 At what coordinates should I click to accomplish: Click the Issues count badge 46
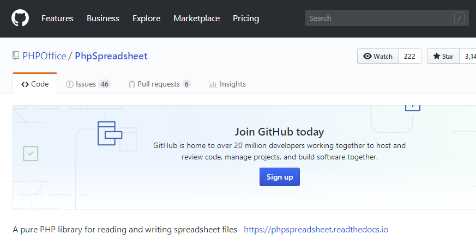105,84
